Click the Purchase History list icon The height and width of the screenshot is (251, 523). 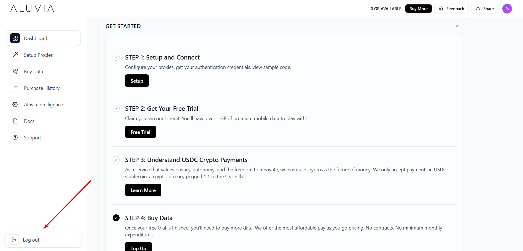click(15, 88)
